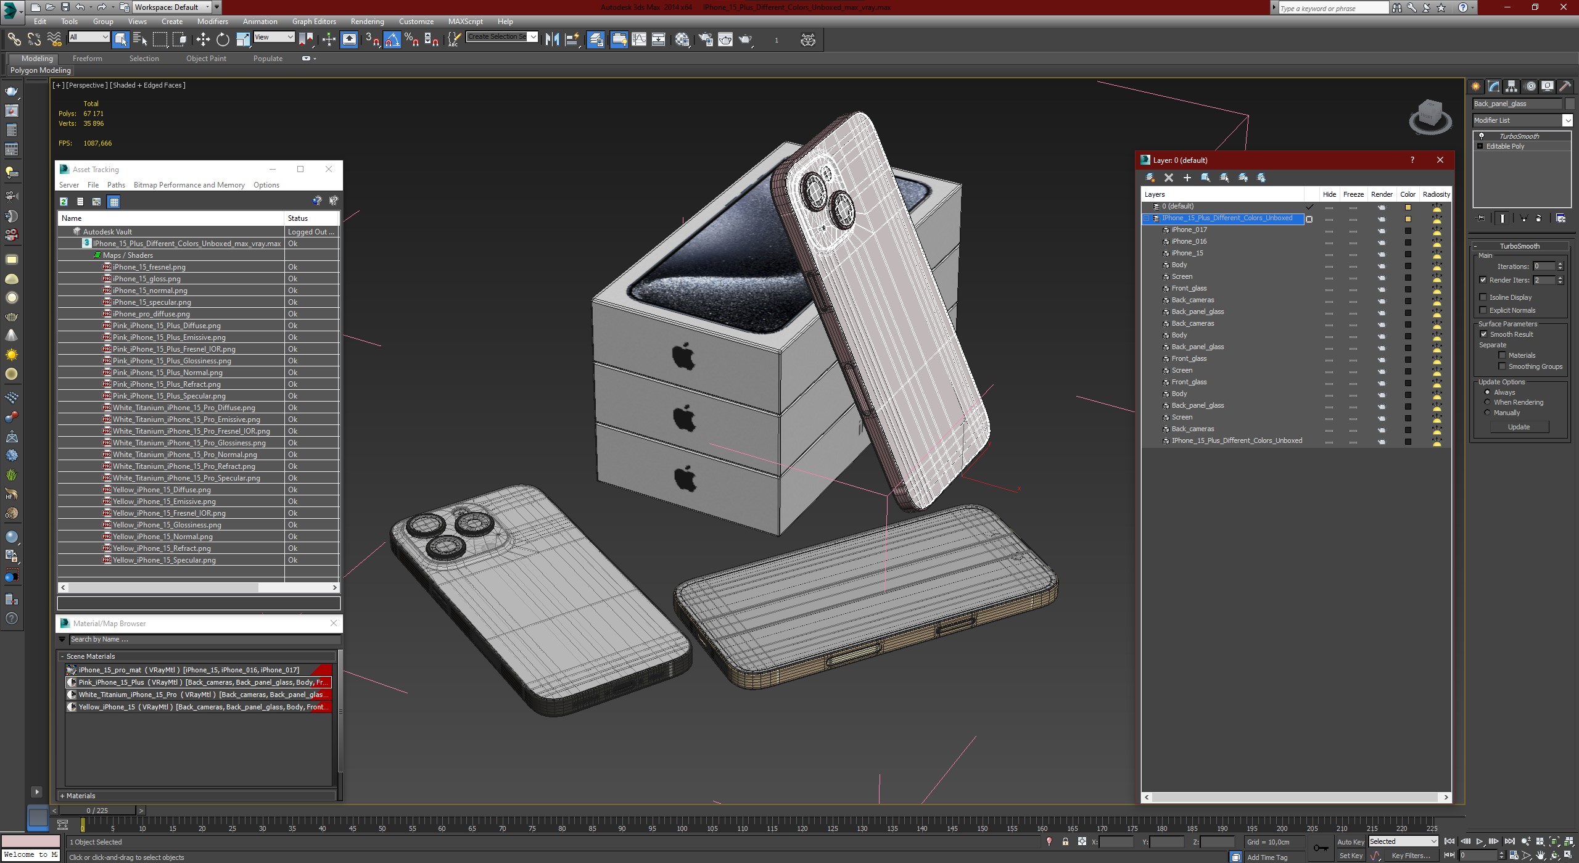The height and width of the screenshot is (863, 1579).
Task: Open the Rendering menu
Action: coord(367,21)
